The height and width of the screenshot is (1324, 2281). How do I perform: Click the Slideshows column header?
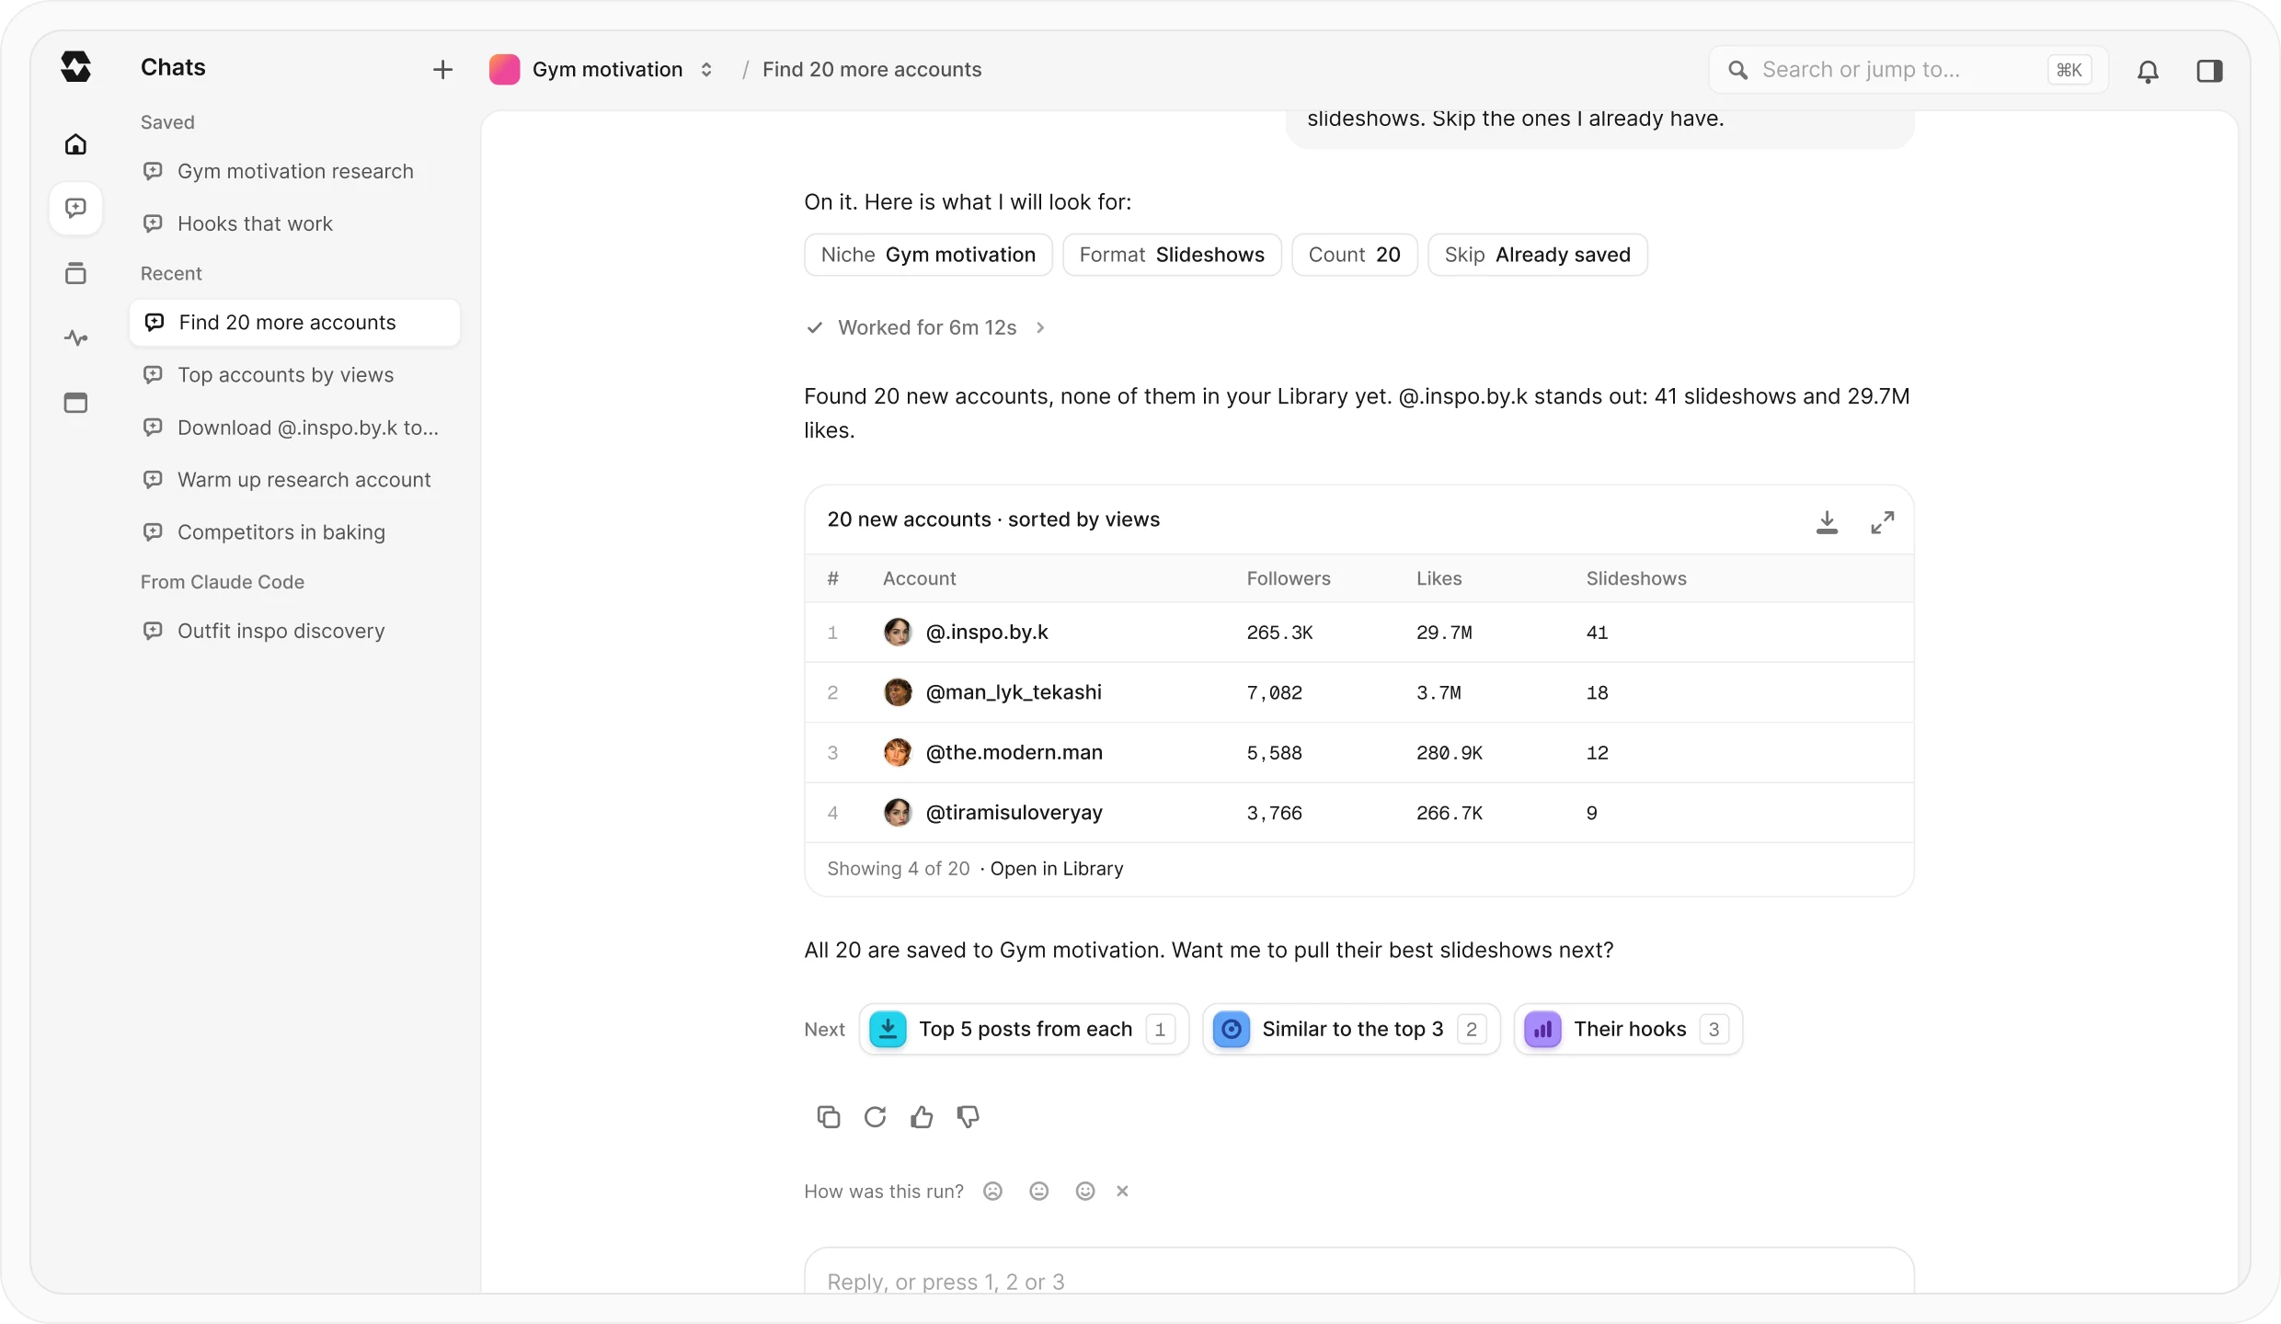(x=1636, y=578)
